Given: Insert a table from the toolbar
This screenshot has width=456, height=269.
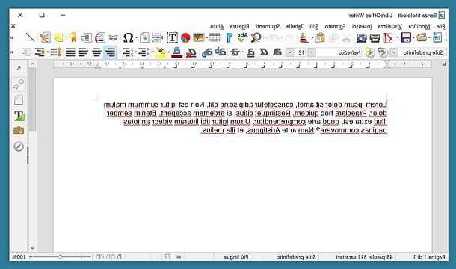Looking at the screenshot, I should (x=215, y=37).
